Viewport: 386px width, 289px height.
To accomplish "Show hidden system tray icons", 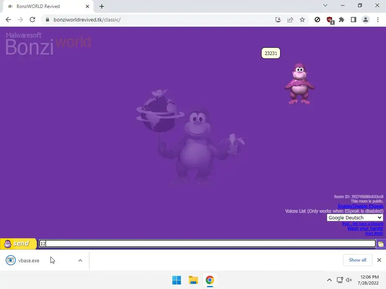I will (x=329, y=280).
